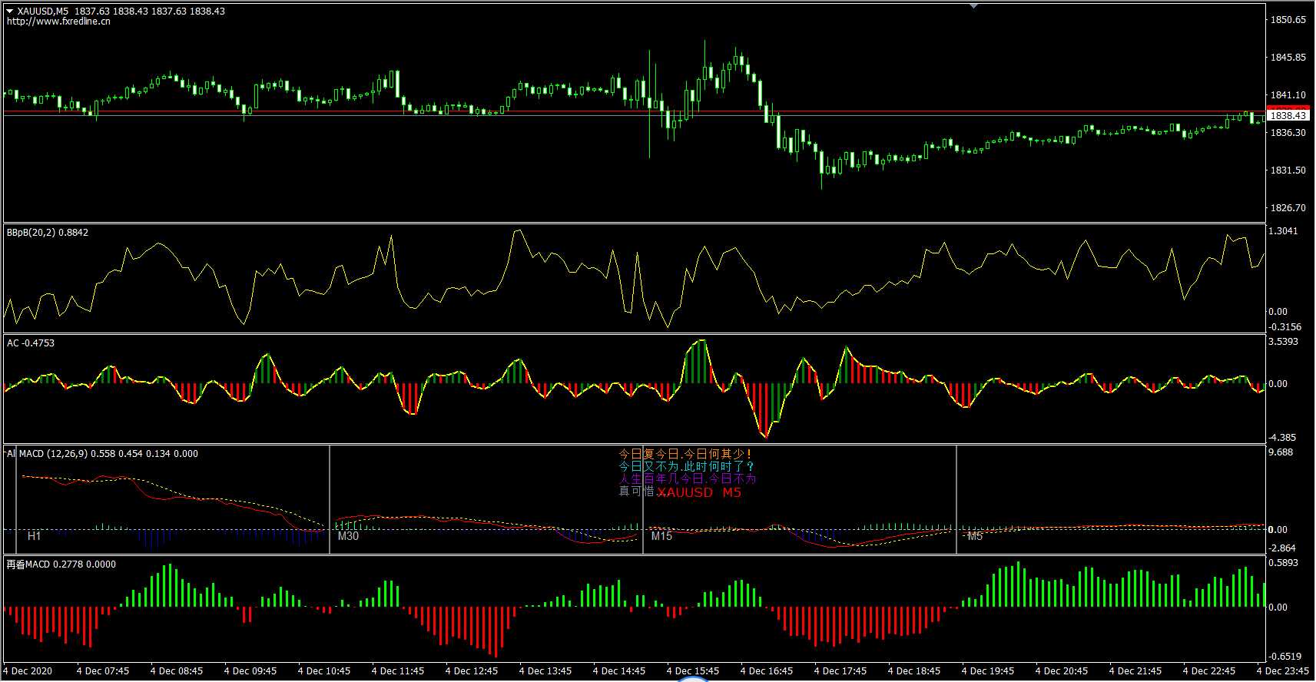Image resolution: width=1316 pixels, height=682 pixels.
Task: Click the orange text line 今日复今日
Action: click(685, 455)
